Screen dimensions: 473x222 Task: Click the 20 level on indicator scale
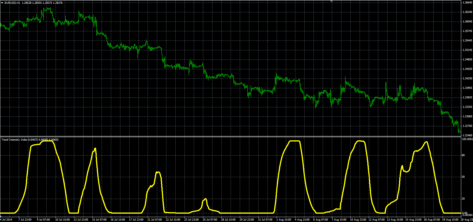point(463,199)
